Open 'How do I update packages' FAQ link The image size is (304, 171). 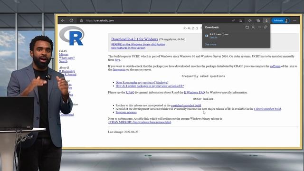tap(150, 86)
